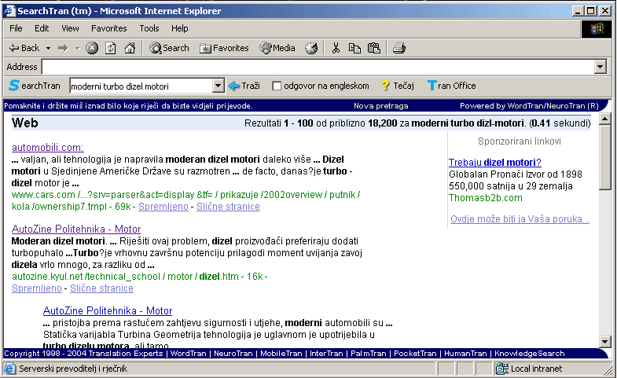Open the Tečaj help button

pyautogui.click(x=398, y=86)
